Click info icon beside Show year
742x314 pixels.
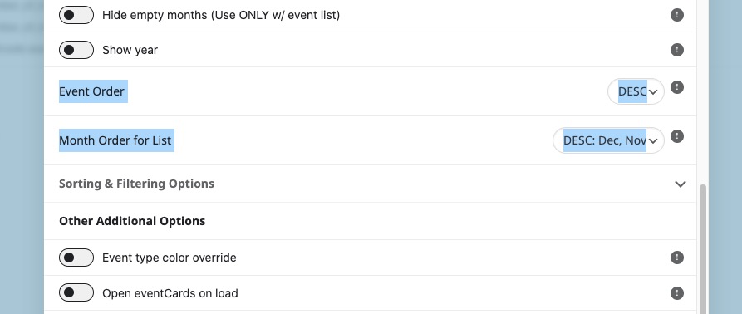[677, 50]
